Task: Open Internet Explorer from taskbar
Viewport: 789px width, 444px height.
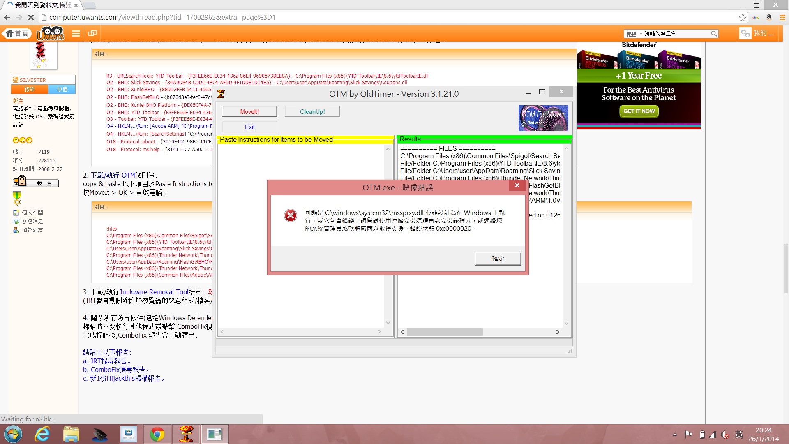Action: (x=42, y=434)
